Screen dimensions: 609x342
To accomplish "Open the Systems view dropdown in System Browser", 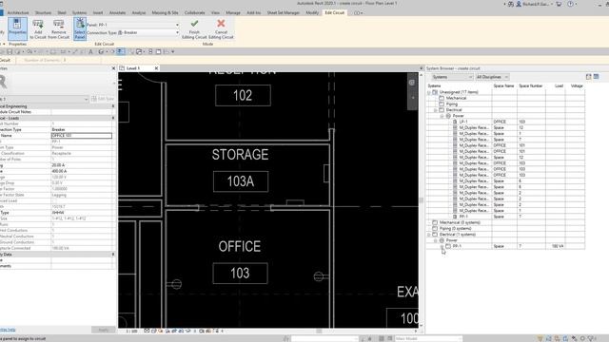I will [452, 77].
